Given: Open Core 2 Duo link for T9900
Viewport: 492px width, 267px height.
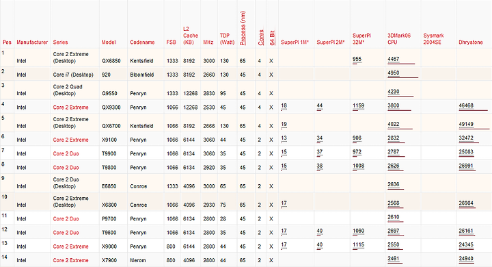Looking at the screenshot, I should [x=66, y=153].
